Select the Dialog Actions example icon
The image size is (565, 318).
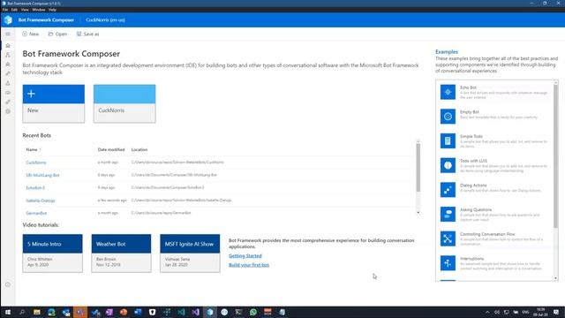(448, 190)
